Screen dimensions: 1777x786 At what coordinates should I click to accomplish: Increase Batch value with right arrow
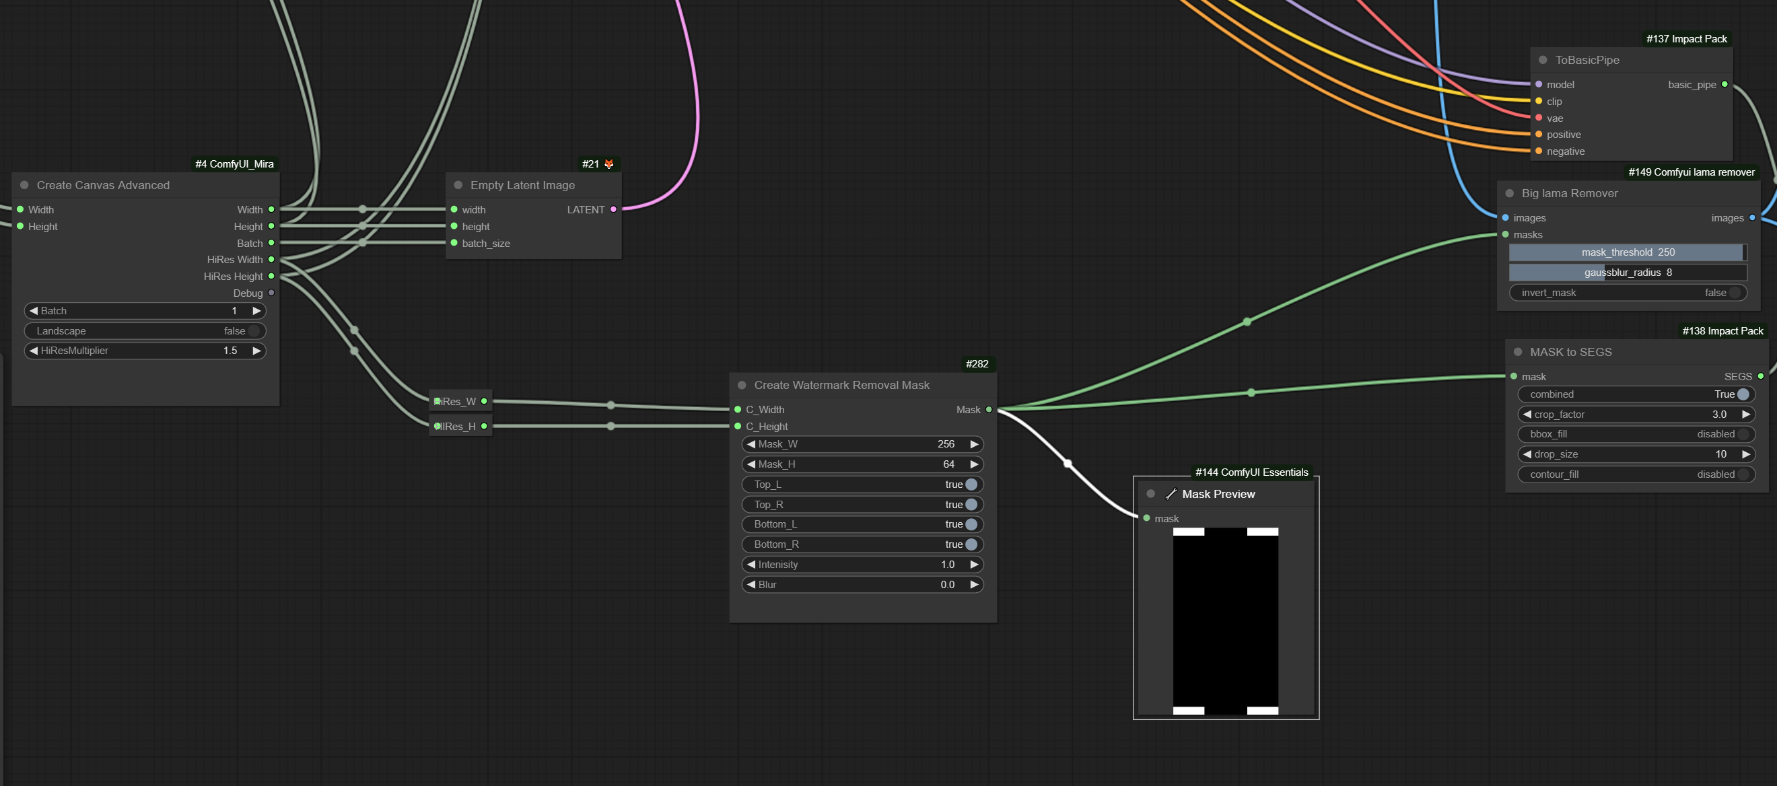click(x=256, y=311)
